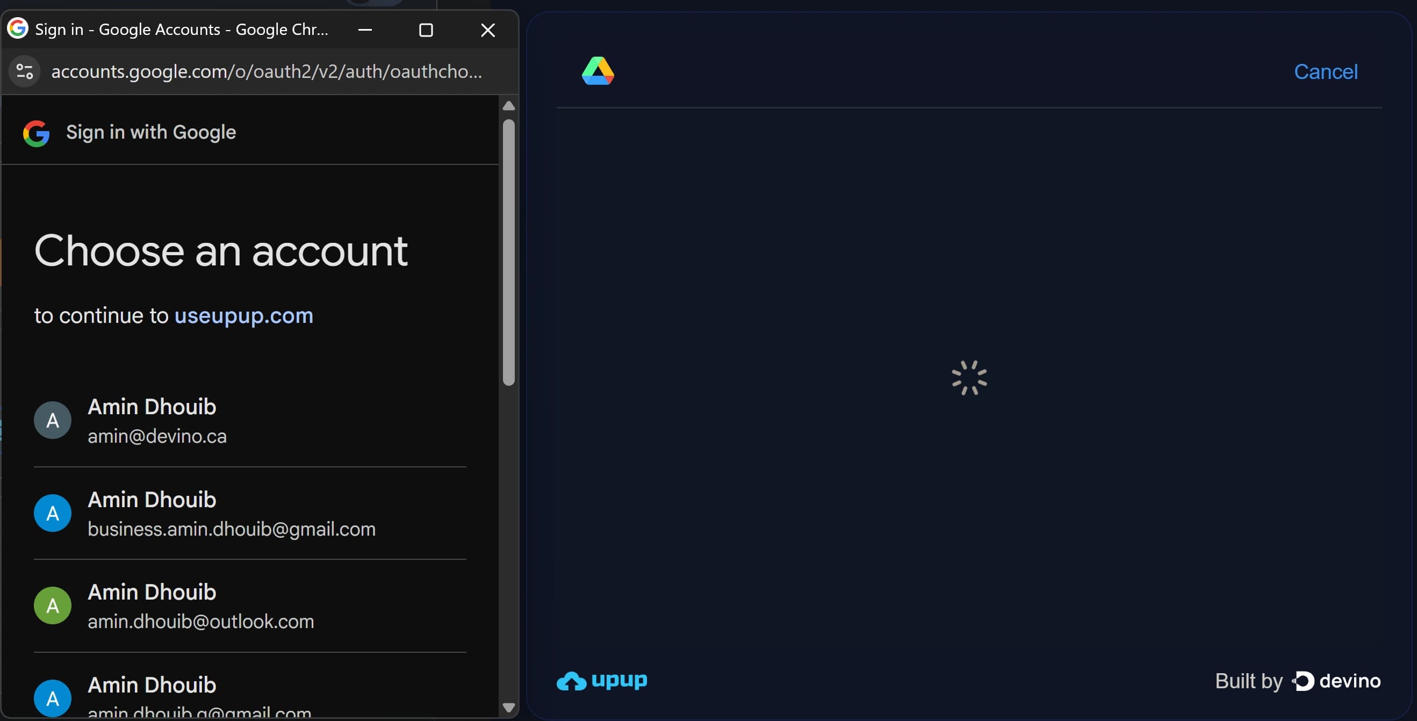Click the 'Built by' footer text
The width and height of the screenshot is (1417, 721).
[1249, 681]
